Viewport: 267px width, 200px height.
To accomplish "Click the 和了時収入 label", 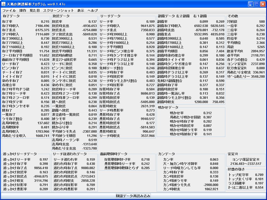I will point(10,26).
